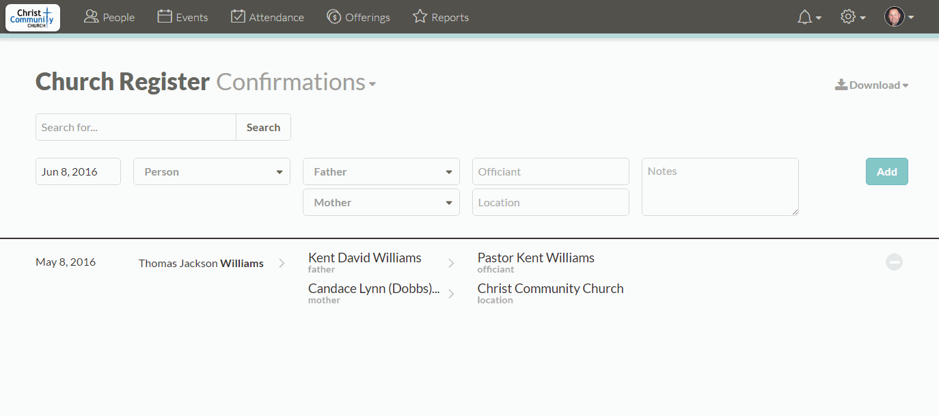
Task: Open the Attendance page
Action: pyautogui.click(x=267, y=17)
